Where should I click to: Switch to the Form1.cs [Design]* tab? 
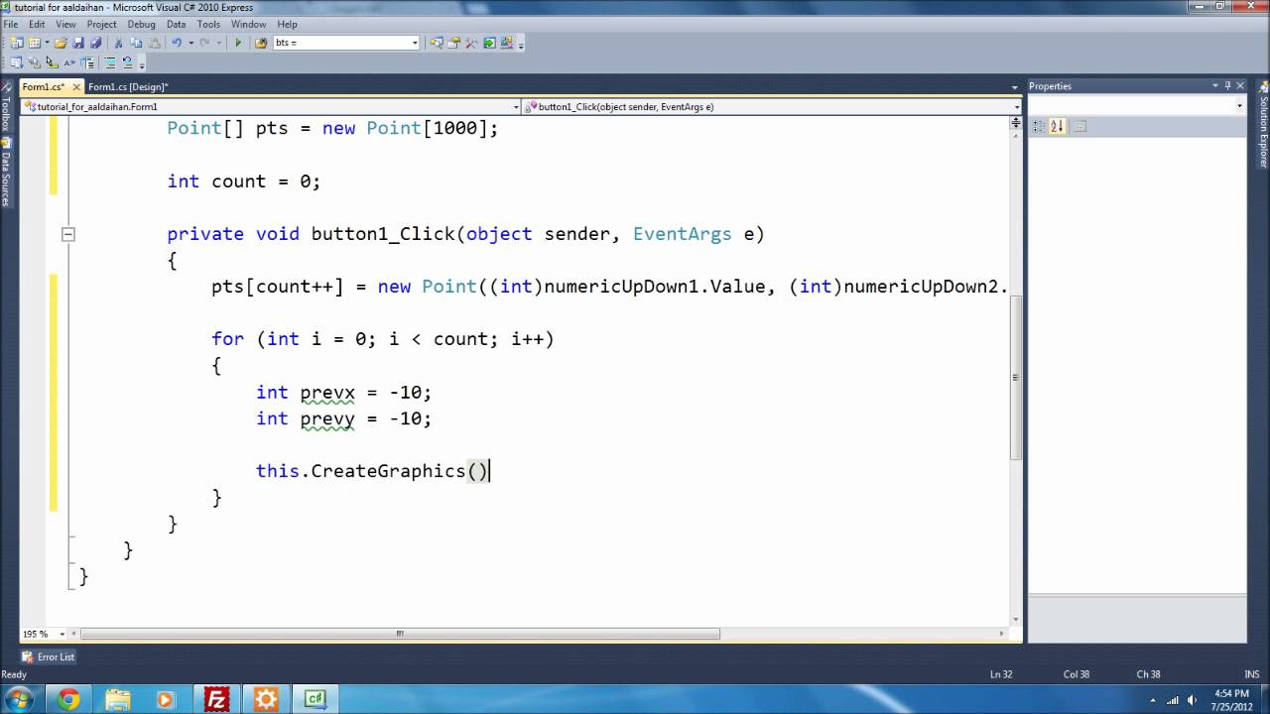128,87
